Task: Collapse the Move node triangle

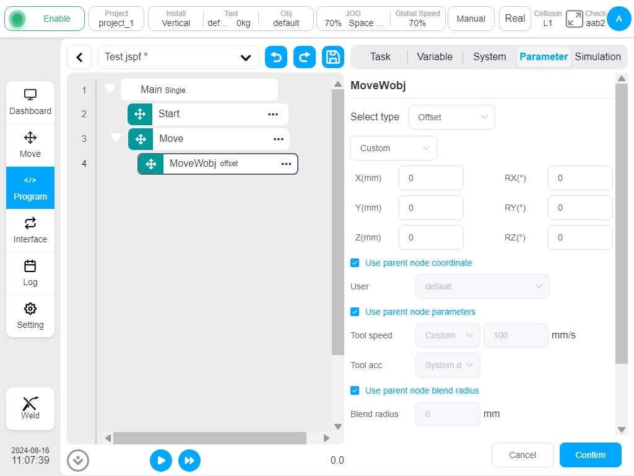Action: pyautogui.click(x=116, y=138)
